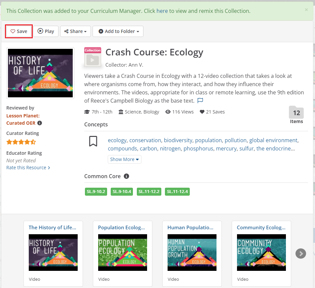Image resolution: width=315 pixels, height=288 pixels.
Task: Click the 12 Items folder icon
Action: point(296,112)
